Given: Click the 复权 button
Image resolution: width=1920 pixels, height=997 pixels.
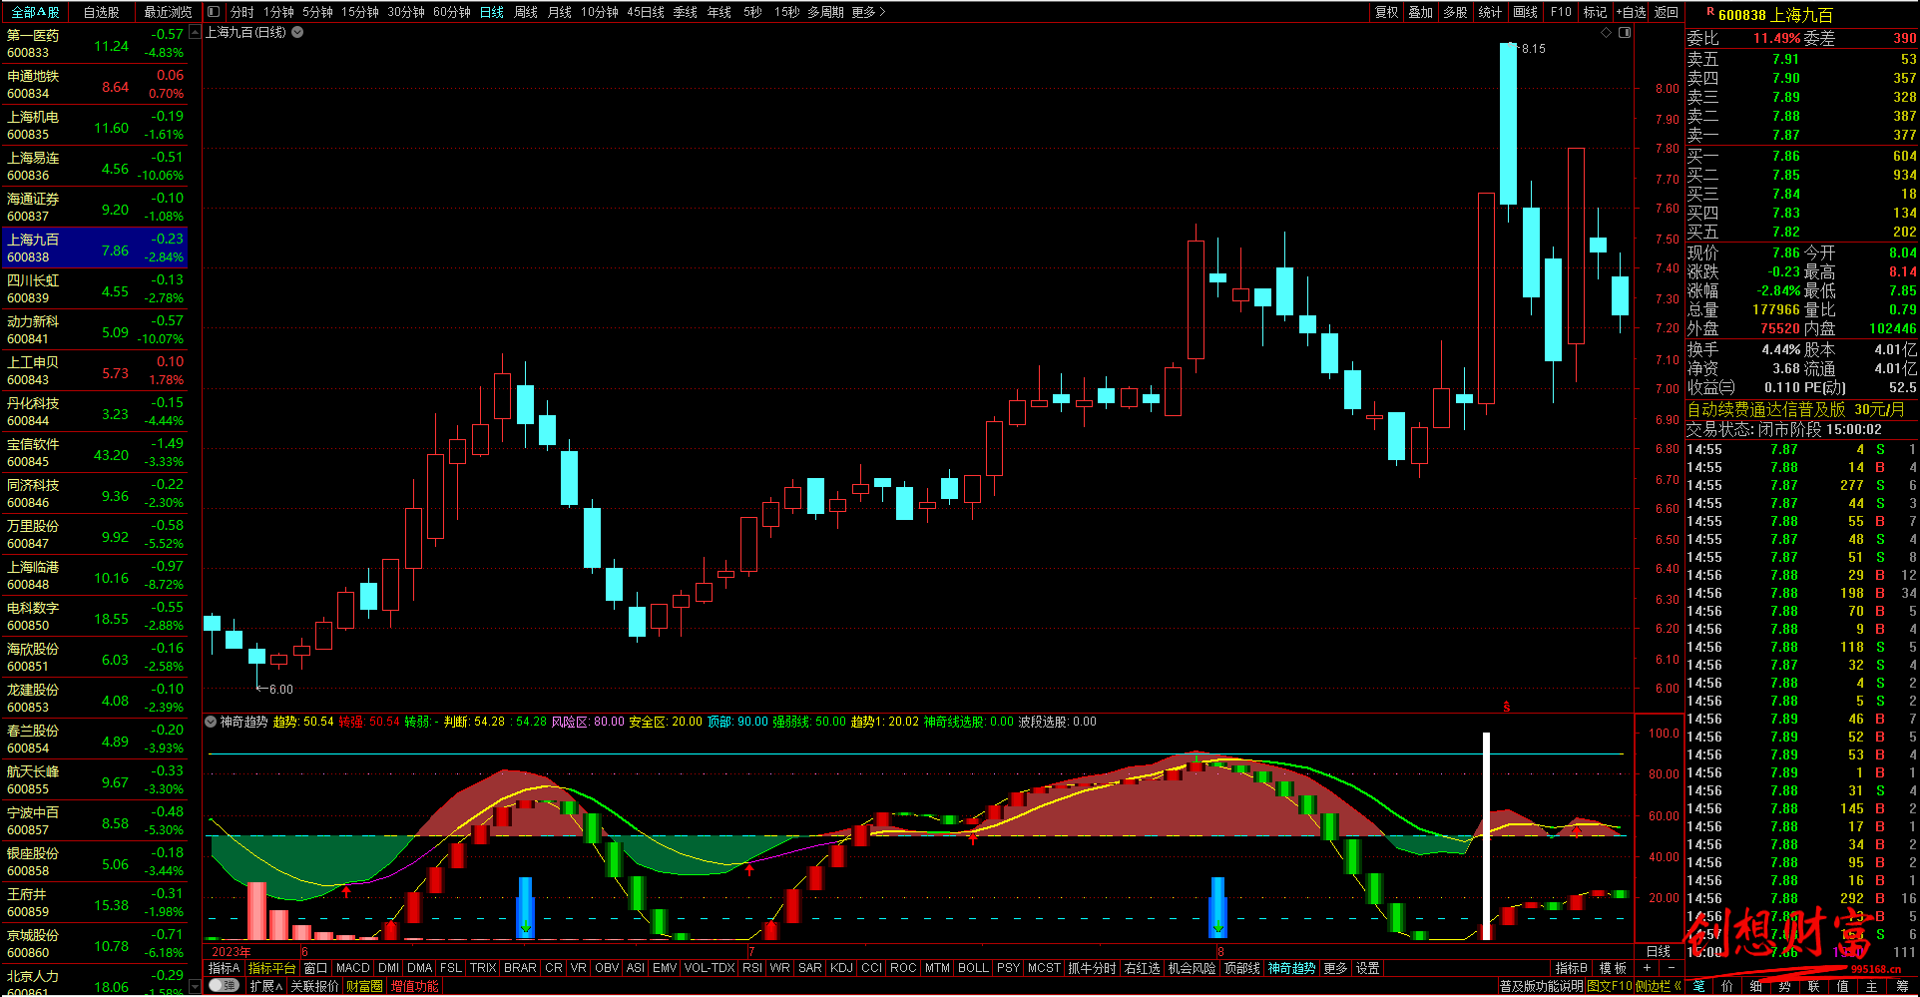Looking at the screenshot, I should click(x=1386, y=12).
